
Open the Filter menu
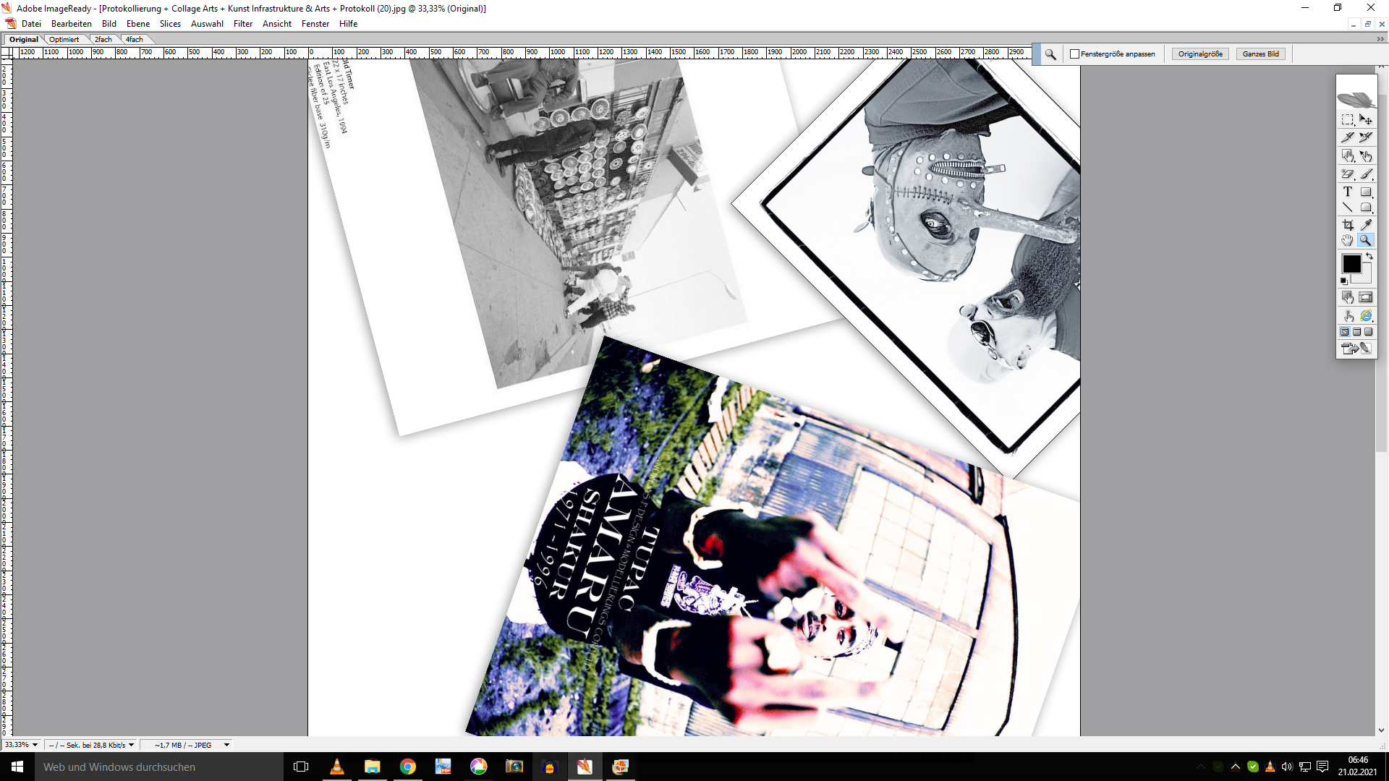pos(243,24)
